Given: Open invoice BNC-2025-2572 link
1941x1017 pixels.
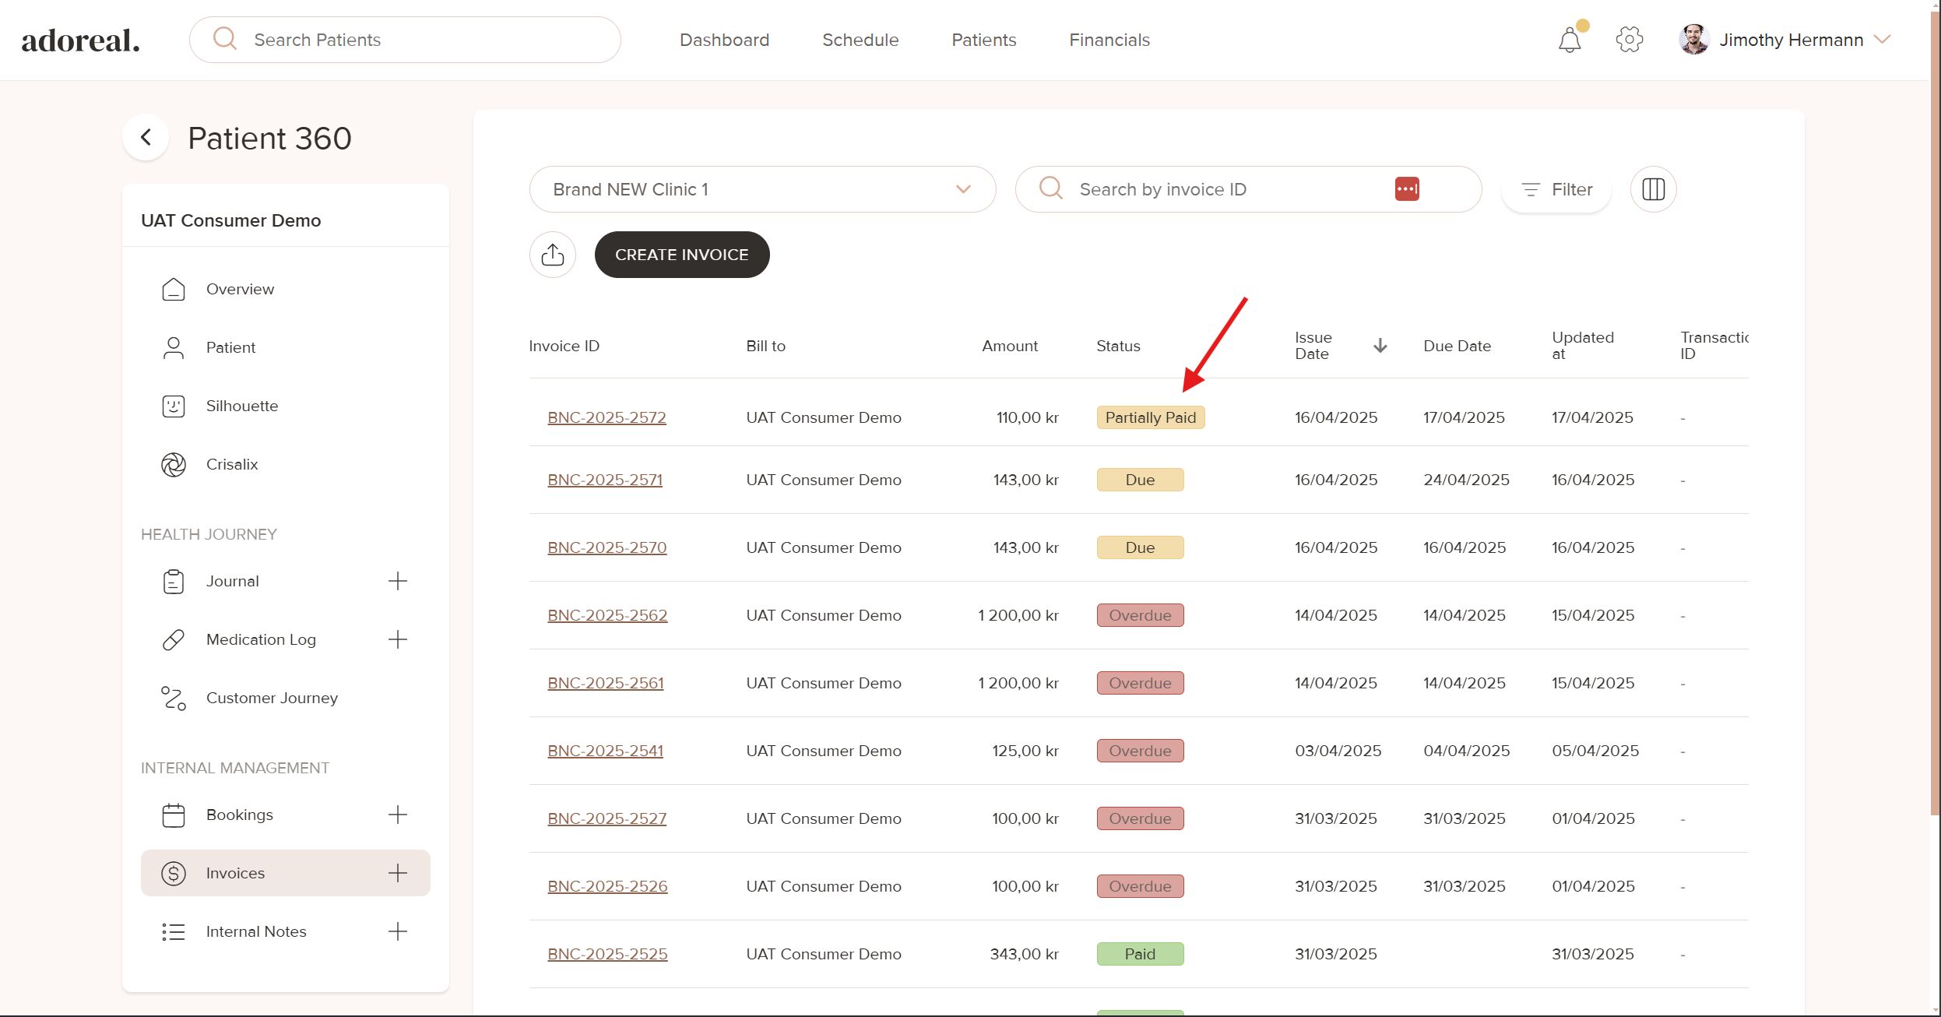Looking at the screenshot, I should click(607, 417).
